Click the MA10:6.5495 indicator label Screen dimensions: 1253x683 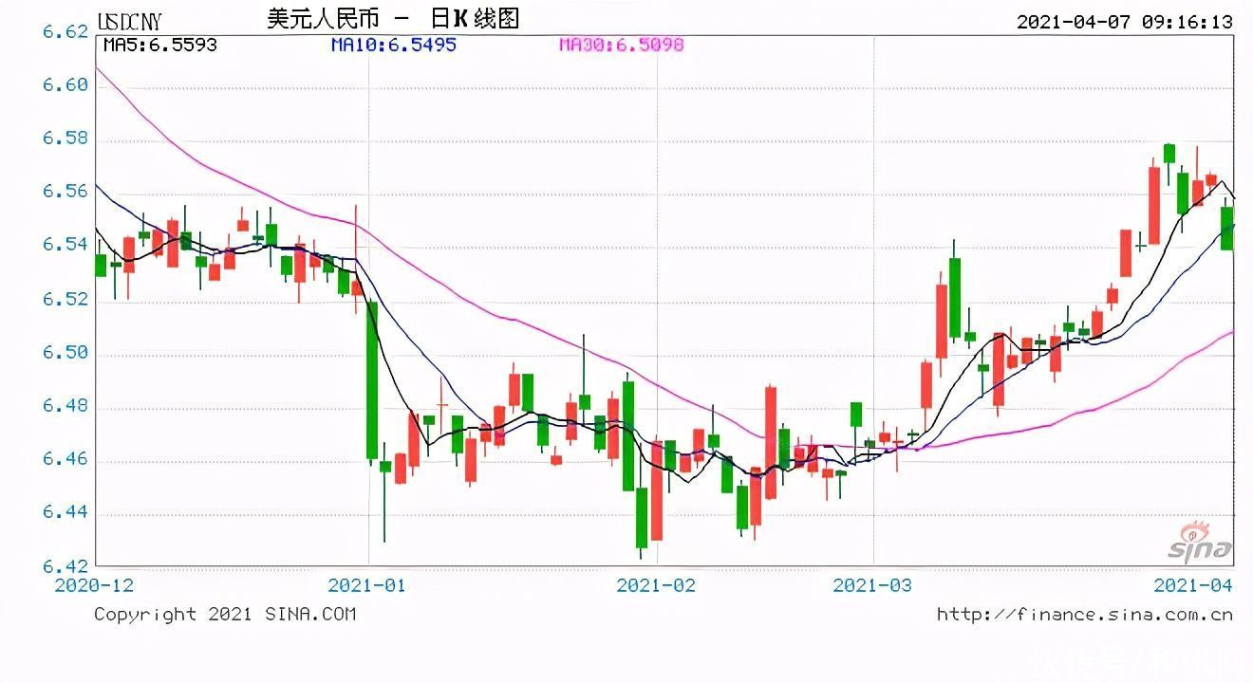(393, 44)
